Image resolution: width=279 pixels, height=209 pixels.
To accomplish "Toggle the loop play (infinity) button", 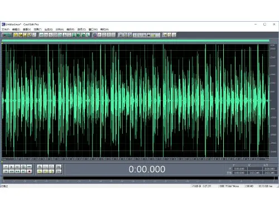I will pos(29,167).
